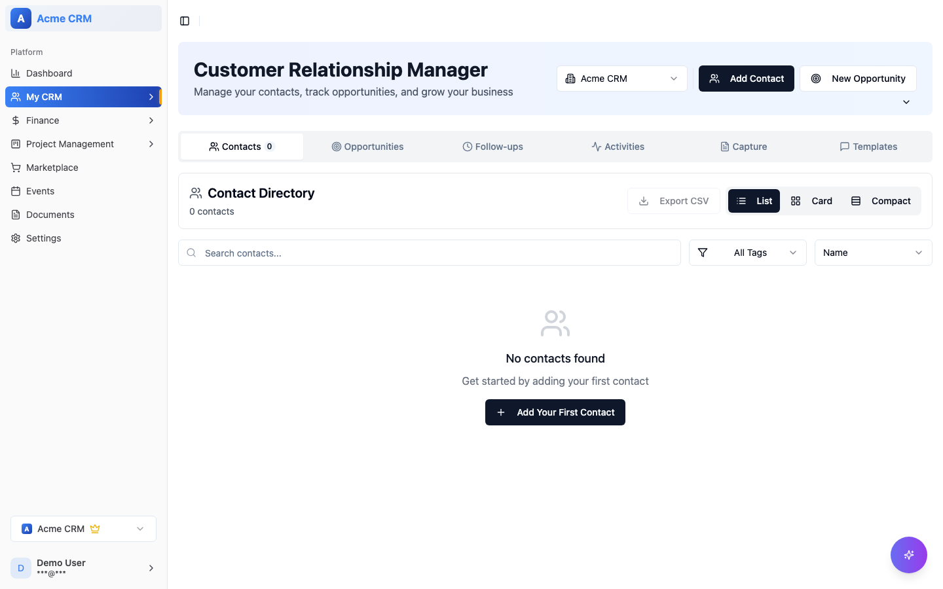
Task: Switch to List view
Action: 754,201
